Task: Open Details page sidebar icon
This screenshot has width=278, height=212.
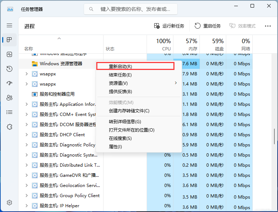Action: pos(9,112)
